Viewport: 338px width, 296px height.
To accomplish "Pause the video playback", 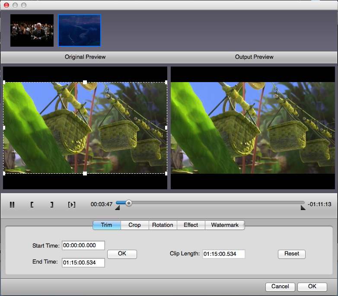I will coord(12,205).
